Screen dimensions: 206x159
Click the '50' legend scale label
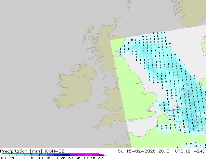click(100, 158)
